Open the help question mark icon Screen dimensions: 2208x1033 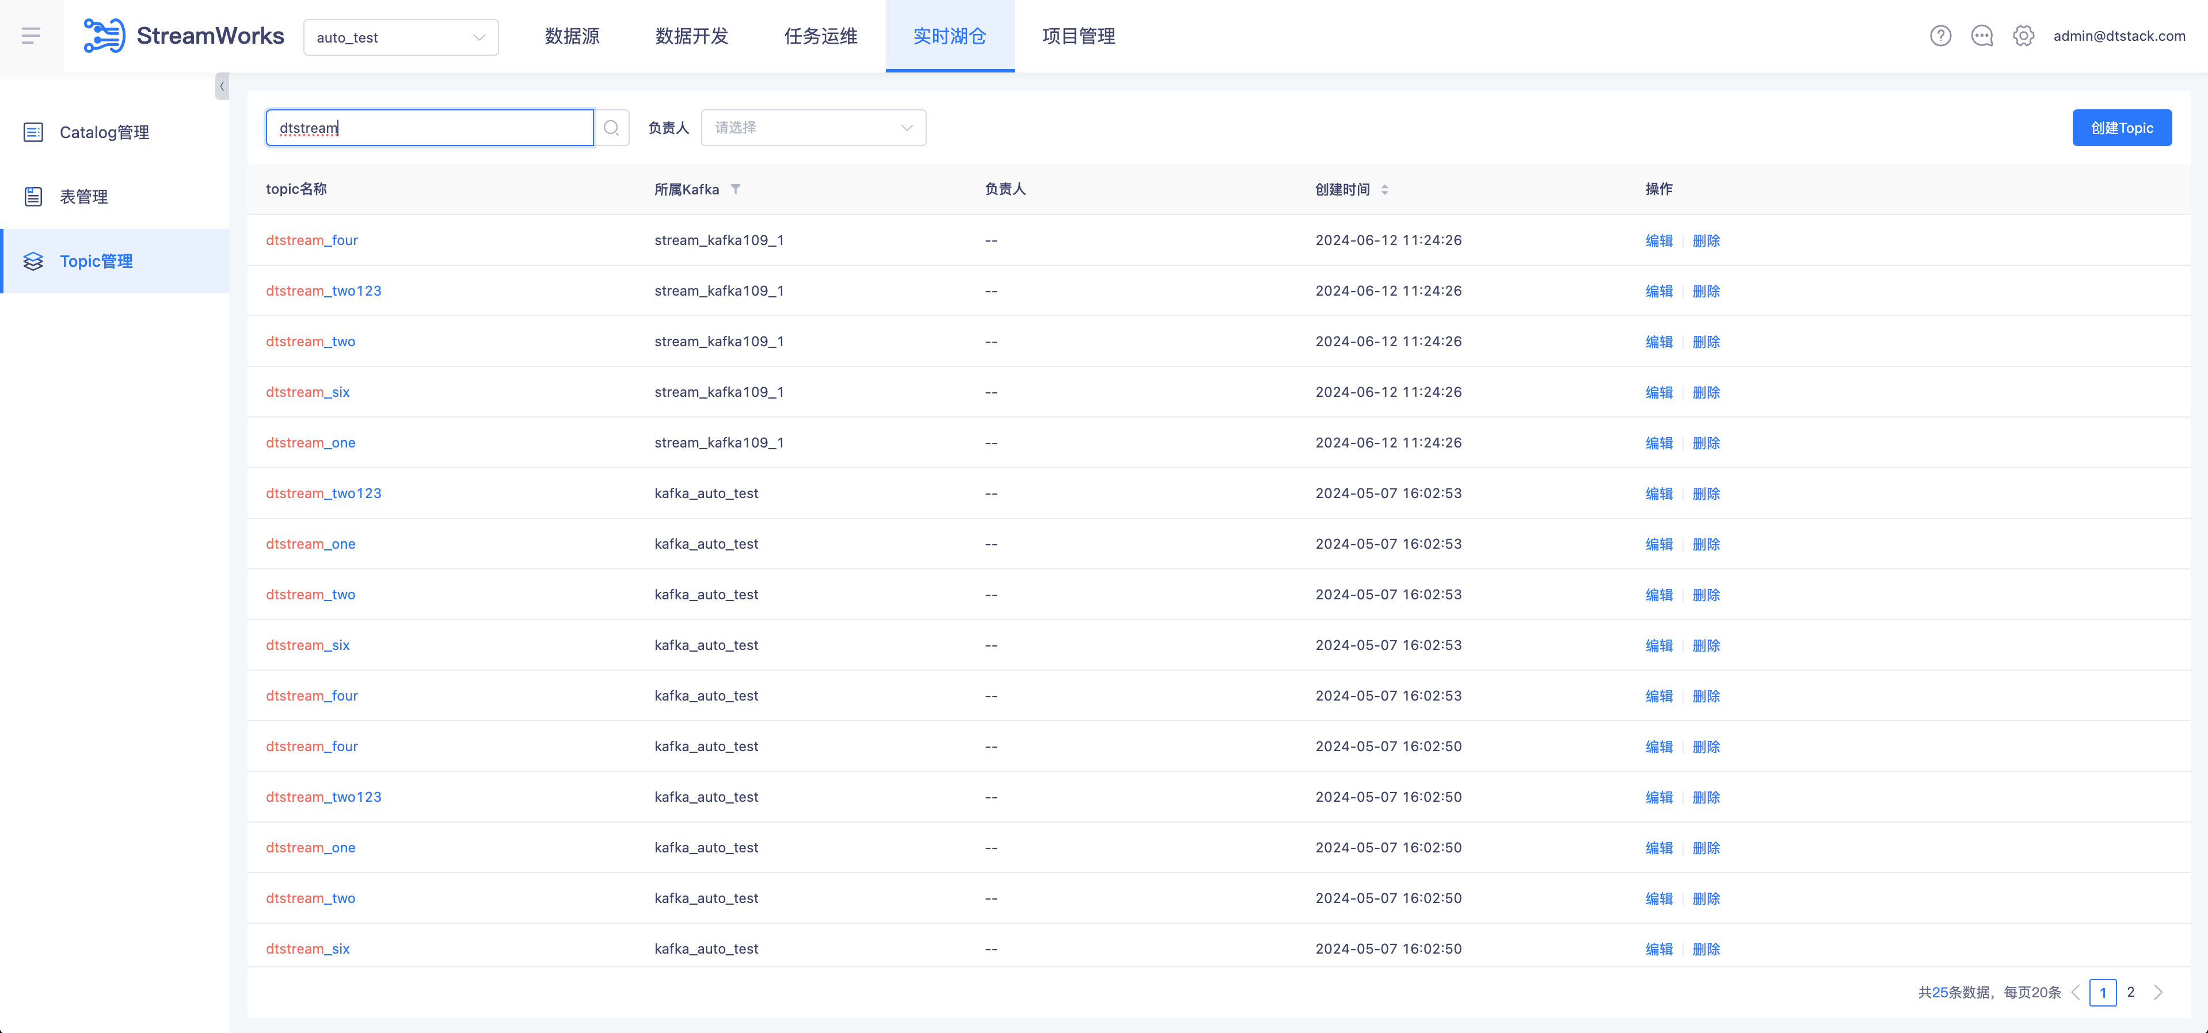click(x=1940, y=36)
